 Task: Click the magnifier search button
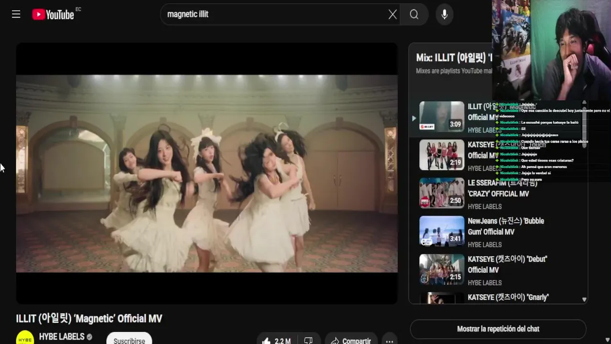(414, 14)
